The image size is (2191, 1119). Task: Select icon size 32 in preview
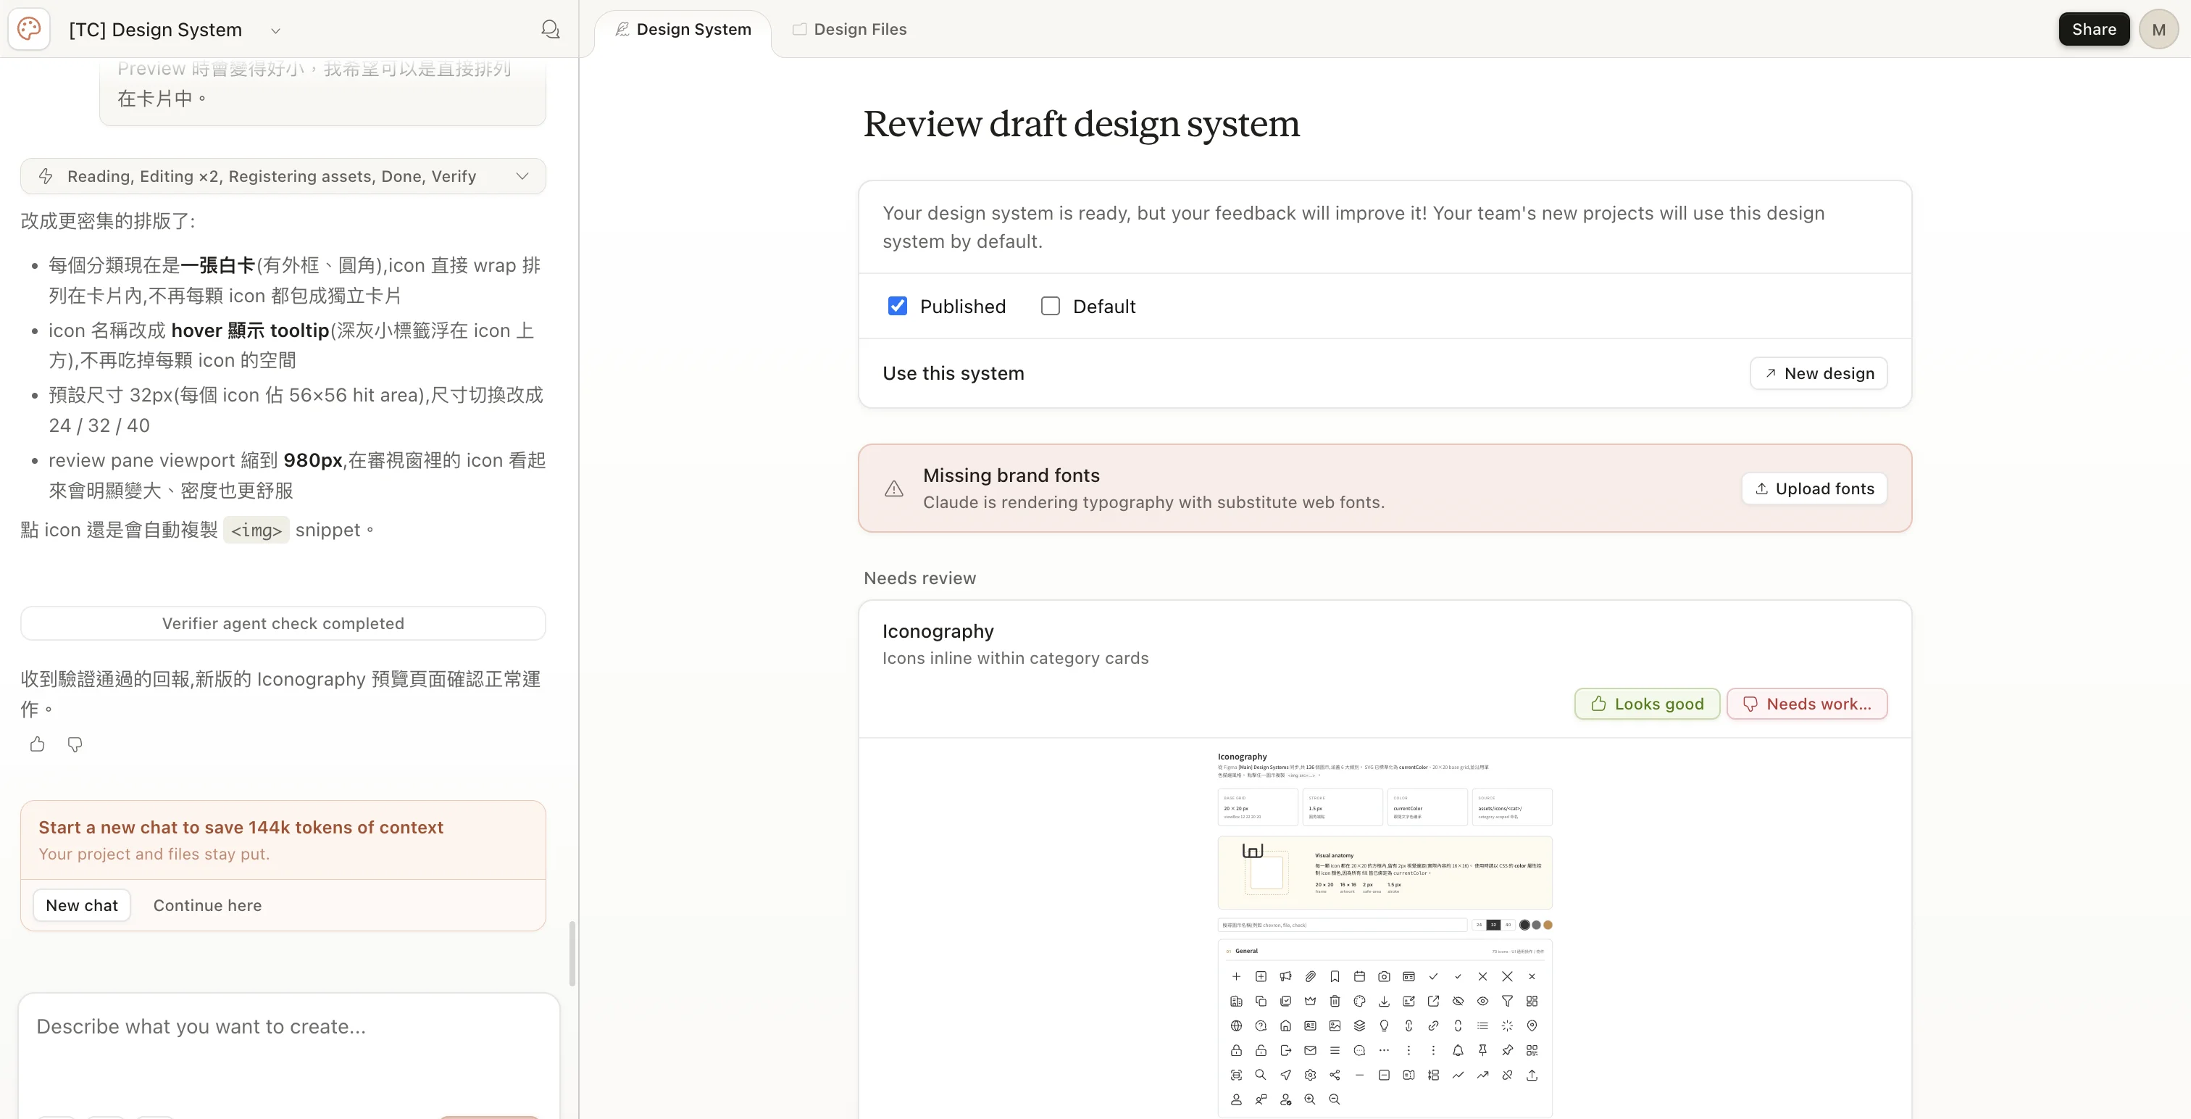tap(1493, 924)
